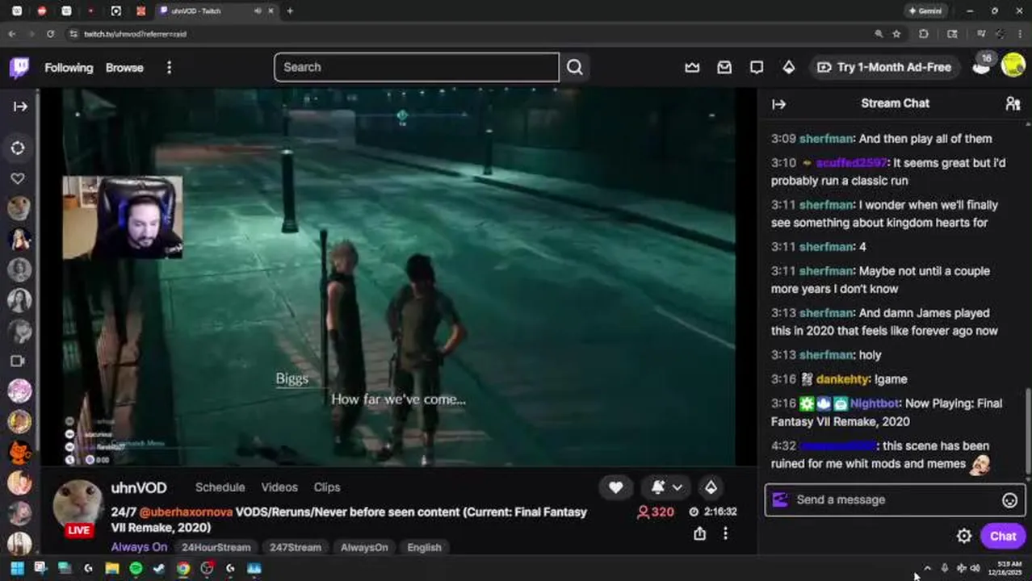Open a new browser tab with plus
The image size is (1032, 581).
(289, 11)
